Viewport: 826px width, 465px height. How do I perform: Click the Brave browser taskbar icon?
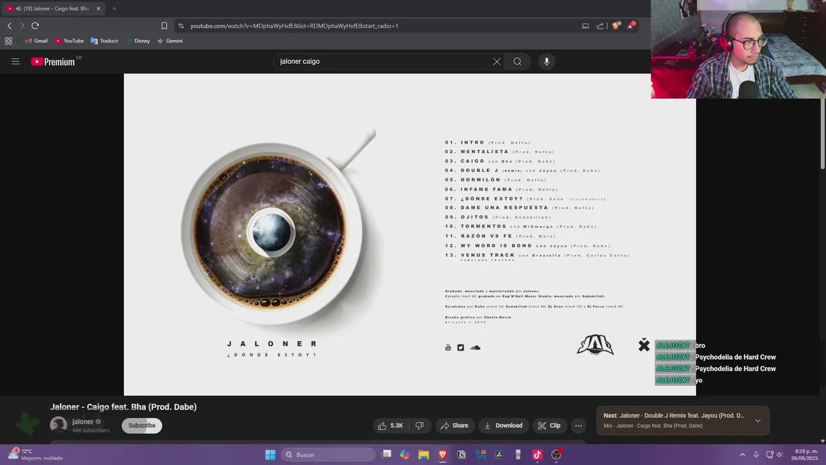tap(442, 455)
